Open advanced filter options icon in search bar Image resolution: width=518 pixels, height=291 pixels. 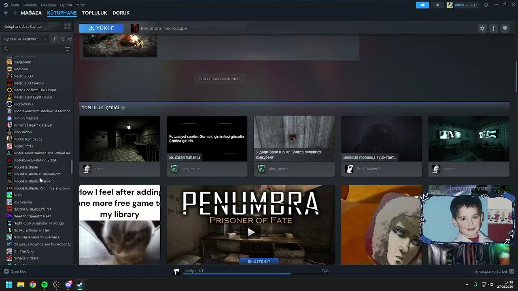[67, 49]
